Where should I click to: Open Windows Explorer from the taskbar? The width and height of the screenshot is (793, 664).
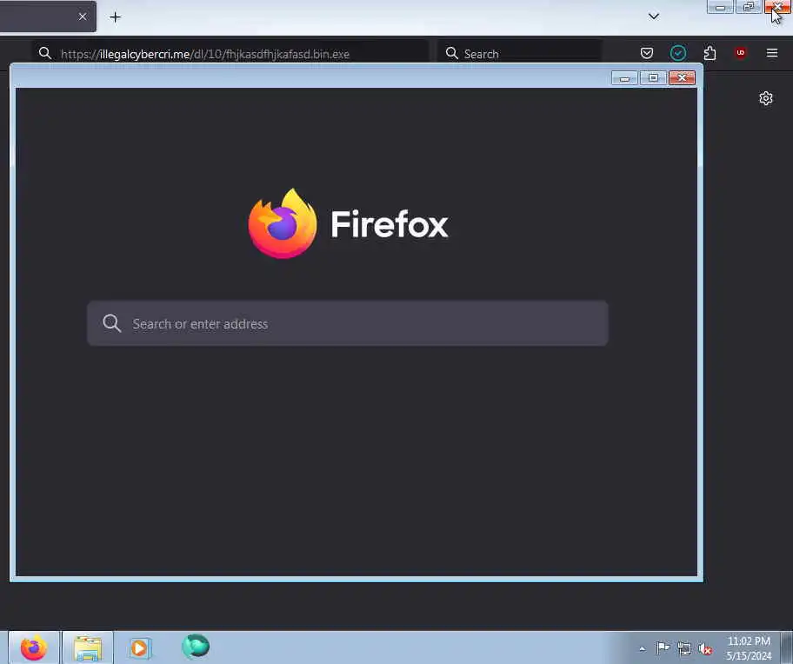click(88, 647)
